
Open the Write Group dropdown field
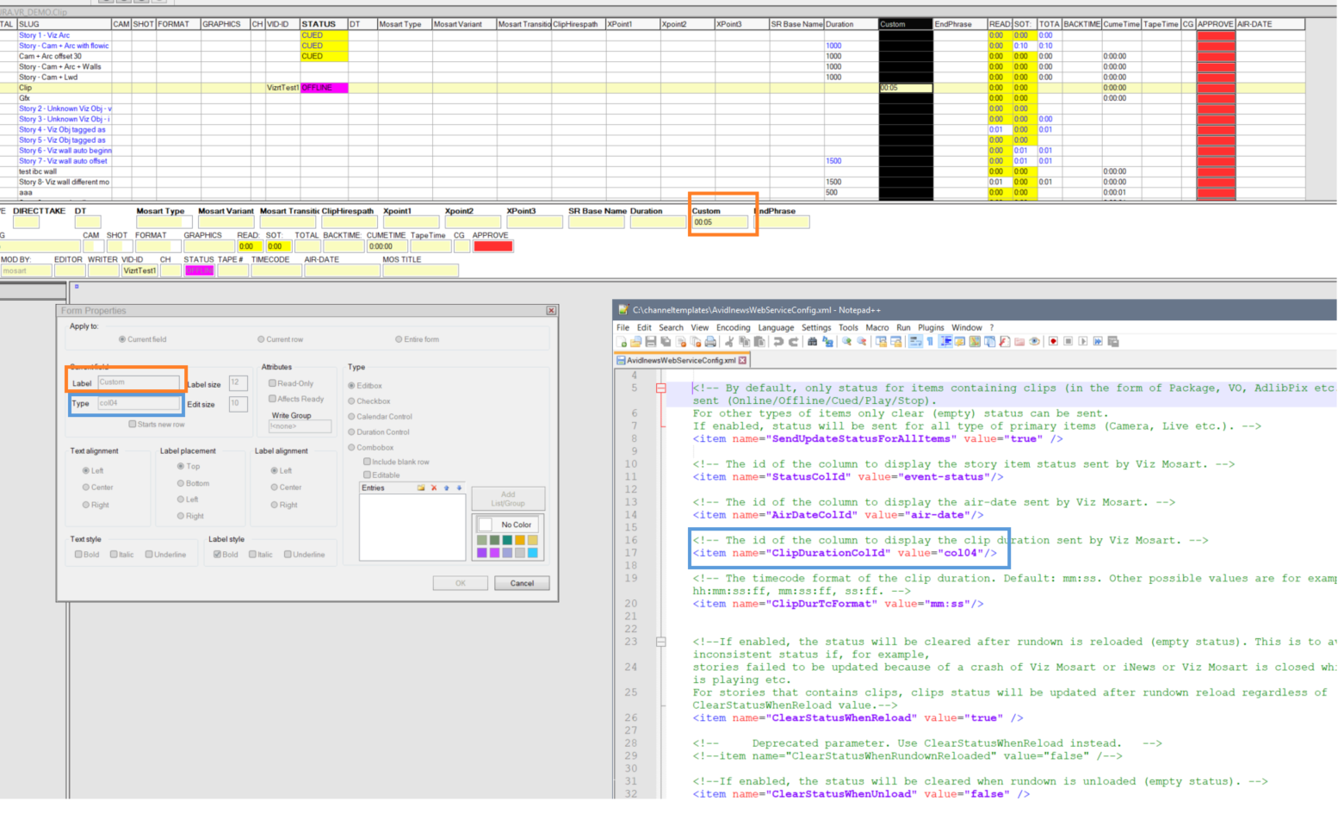(300, 426)
